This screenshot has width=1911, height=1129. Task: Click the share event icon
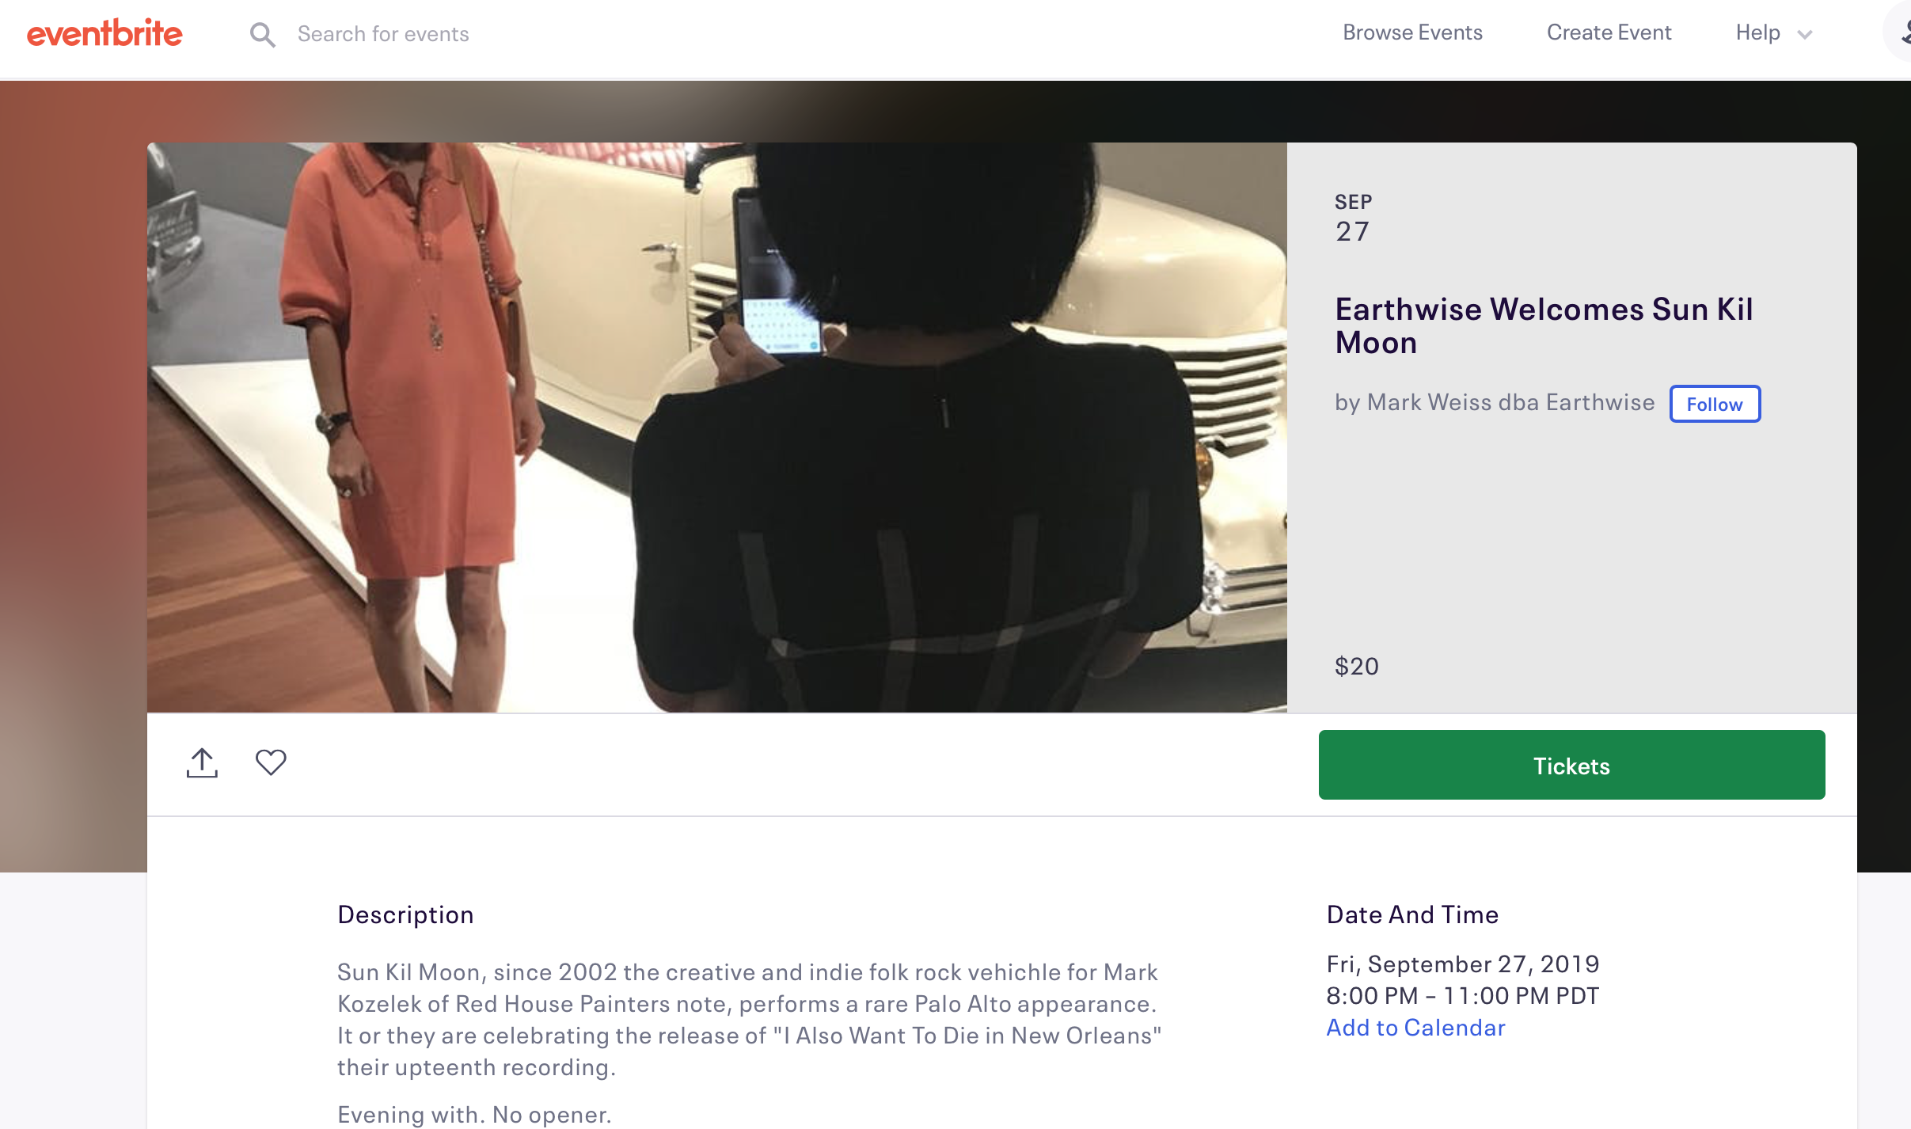(x=202, y=762)
